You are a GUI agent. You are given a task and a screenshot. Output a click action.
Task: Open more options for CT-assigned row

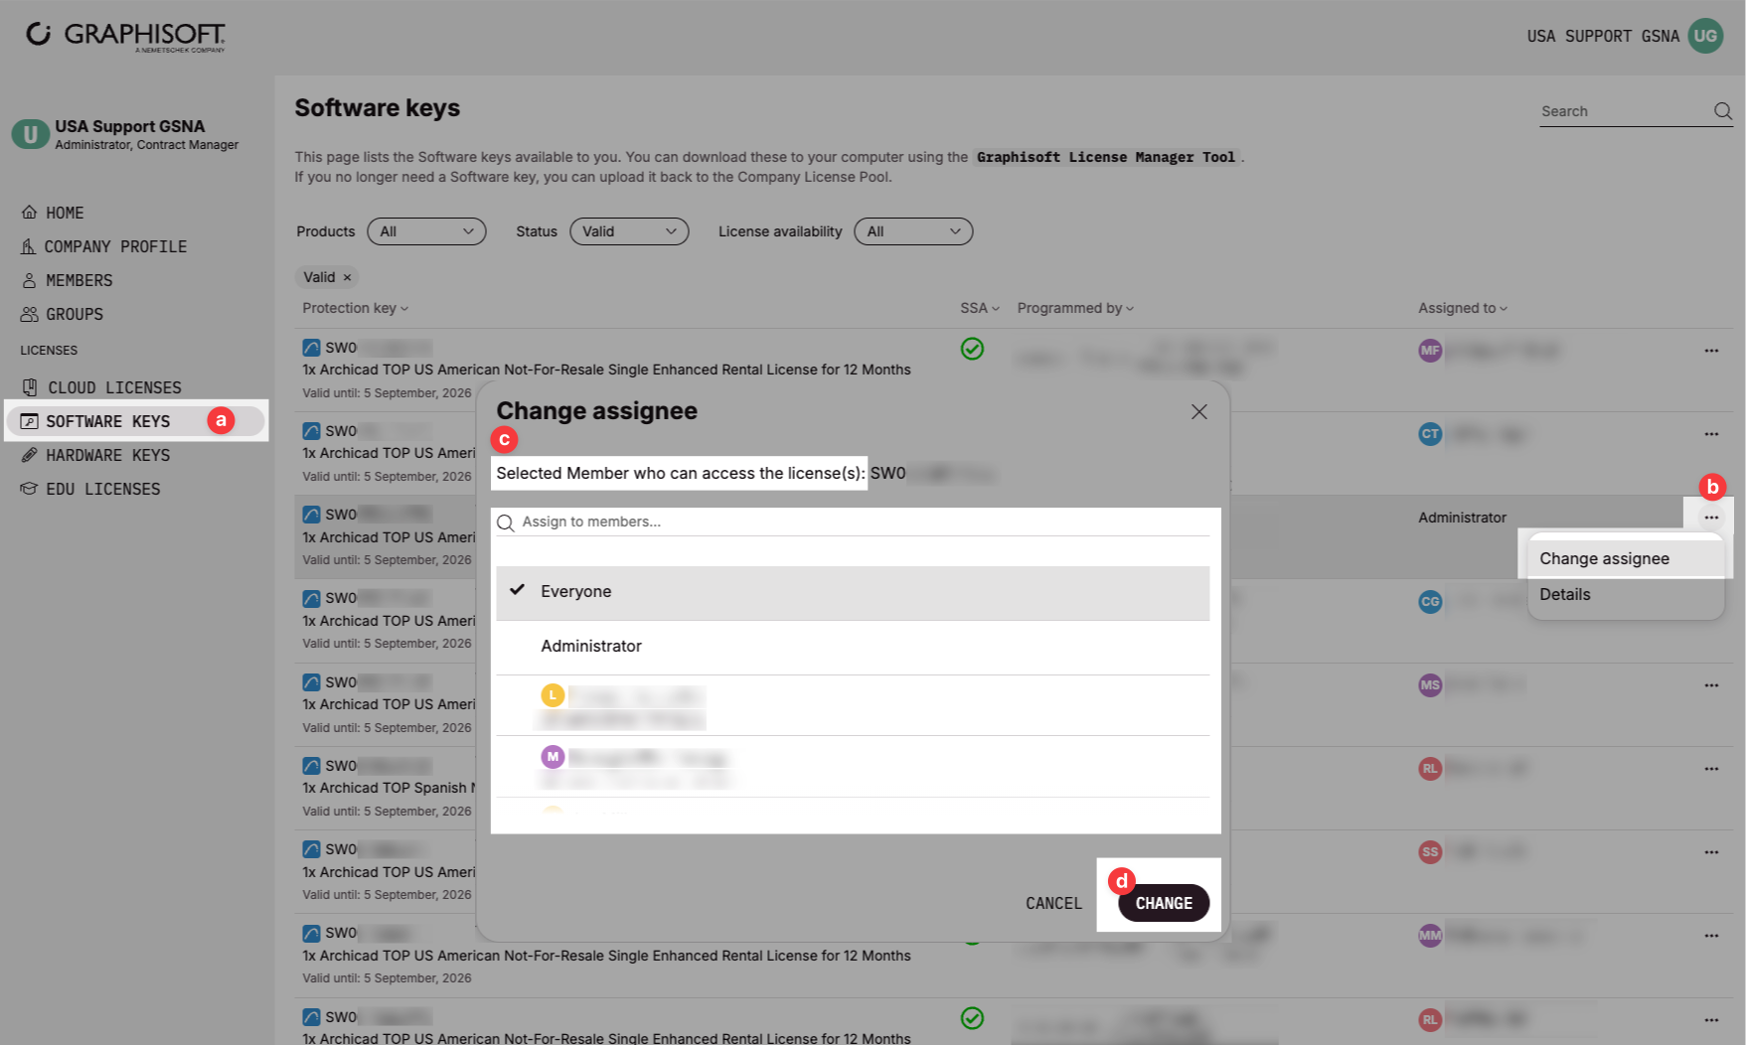pyautogui.click(x=1711, y=434)
